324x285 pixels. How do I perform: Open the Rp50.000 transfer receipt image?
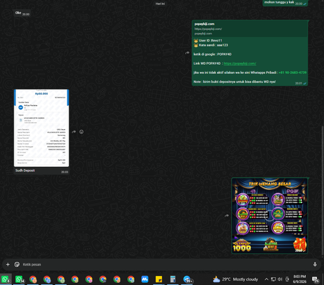coord(41,128)
